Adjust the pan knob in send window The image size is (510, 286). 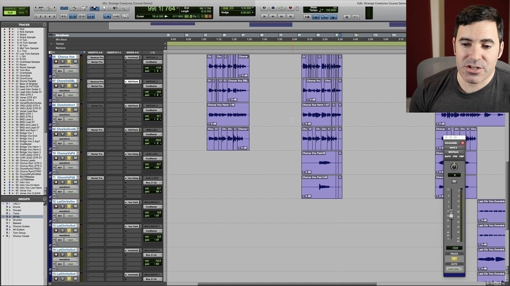[454, 167]
